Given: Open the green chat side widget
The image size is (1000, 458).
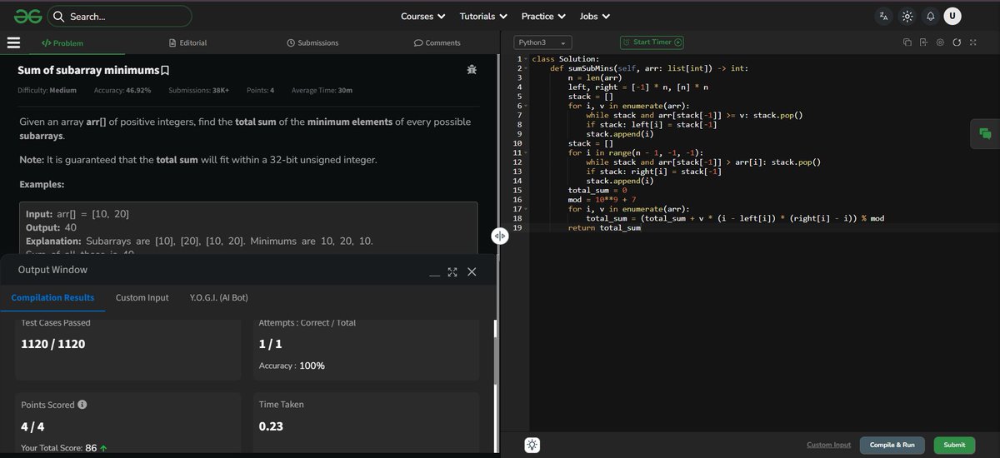Looking at the screenshot, I should 985,133.
